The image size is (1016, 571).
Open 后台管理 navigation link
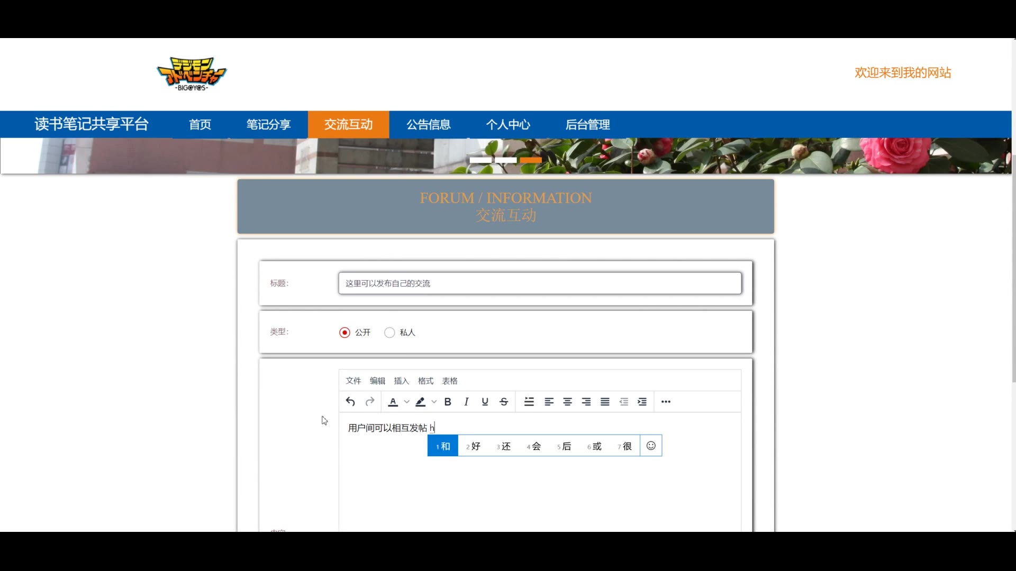[x=587, y=125]
